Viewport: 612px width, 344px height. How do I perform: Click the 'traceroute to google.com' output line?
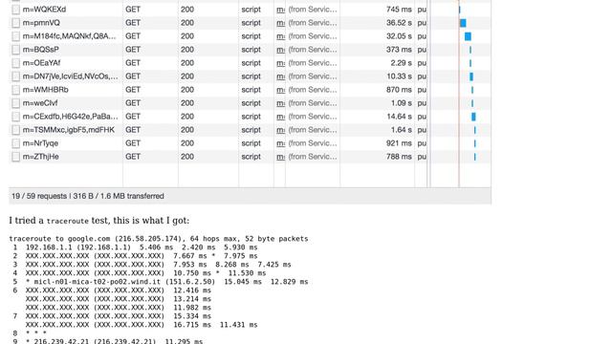click(x=159, y=239)
